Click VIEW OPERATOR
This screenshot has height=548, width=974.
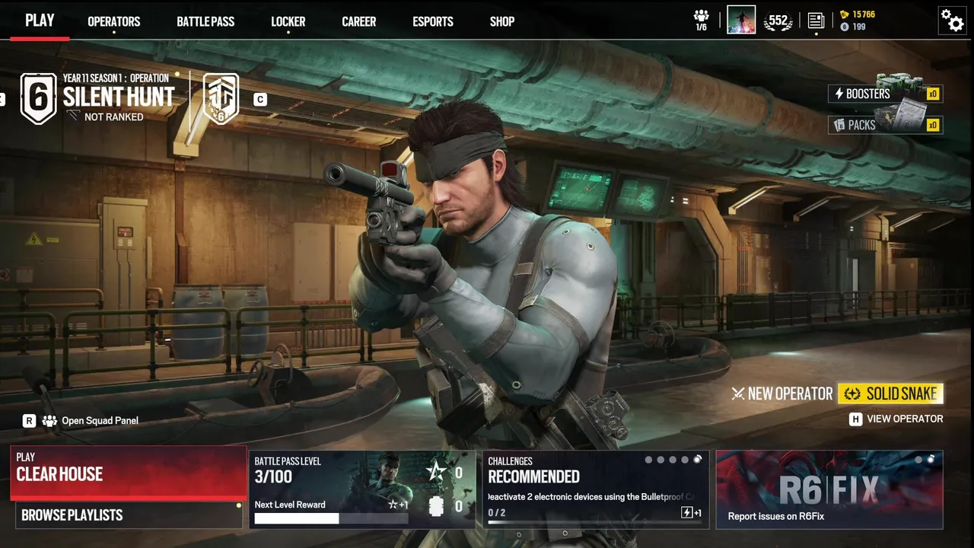[905, 419]
